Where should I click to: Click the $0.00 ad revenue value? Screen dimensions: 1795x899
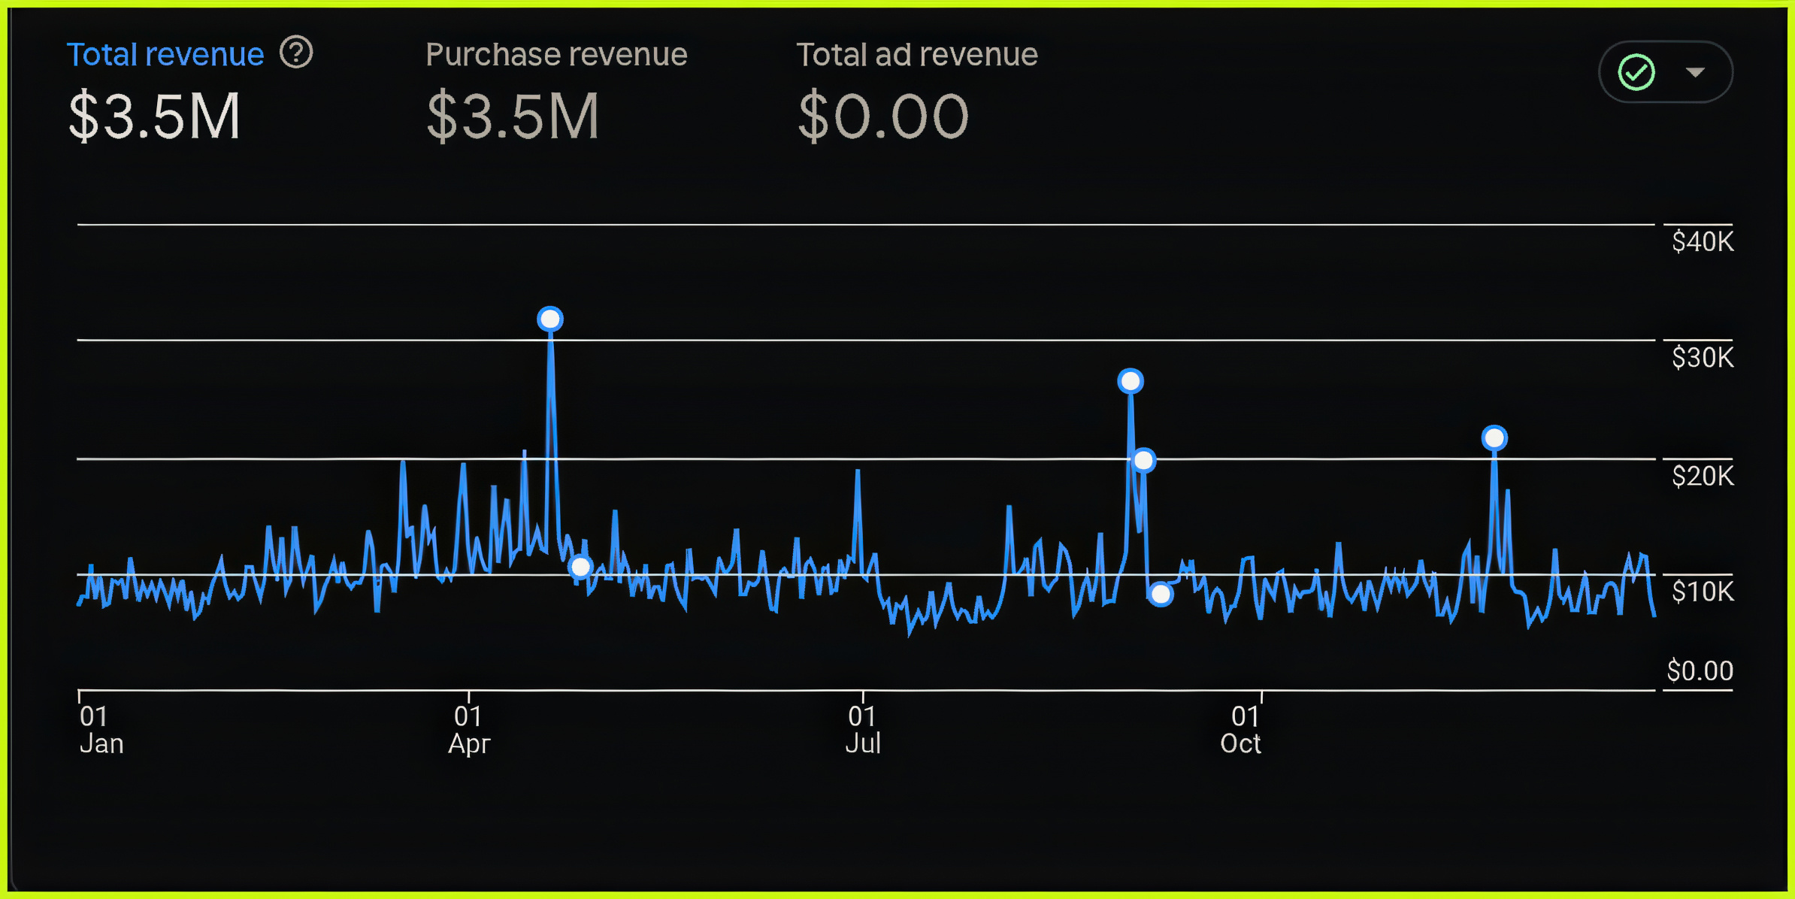883,117
